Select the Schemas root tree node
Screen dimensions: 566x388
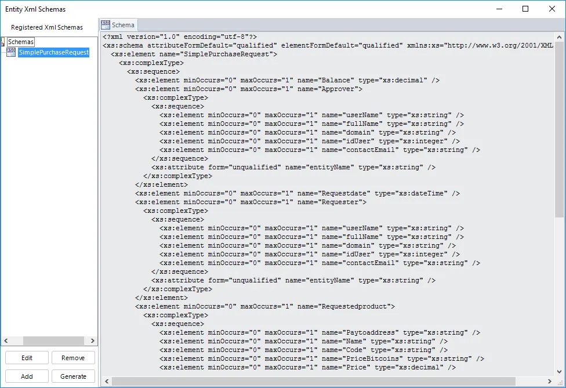coord(21,42)
